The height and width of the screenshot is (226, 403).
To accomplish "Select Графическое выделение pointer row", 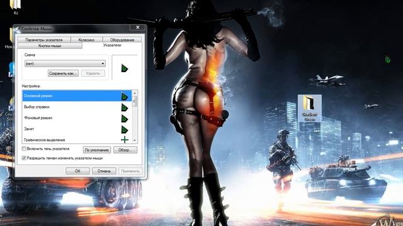I will 77,139.
